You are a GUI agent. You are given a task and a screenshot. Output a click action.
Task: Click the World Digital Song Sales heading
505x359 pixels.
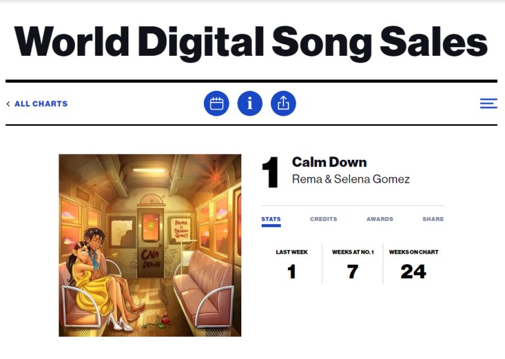tap(251, 41)
